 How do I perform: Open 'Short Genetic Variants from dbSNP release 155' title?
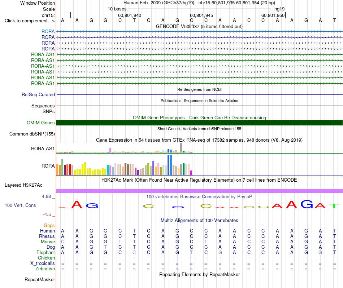pos(199,129)
